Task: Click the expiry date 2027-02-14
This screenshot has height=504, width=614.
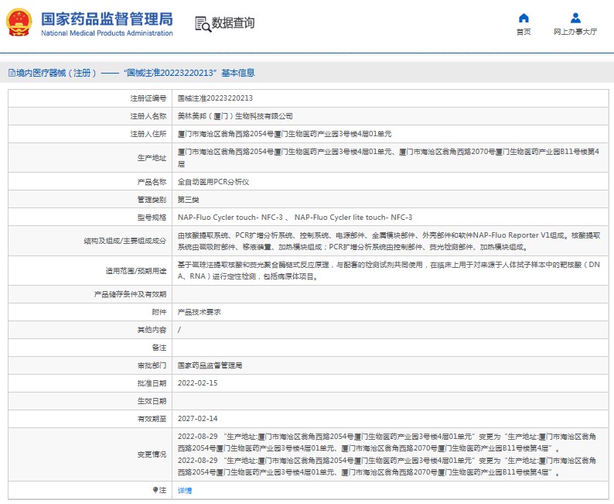Action: (x=196, y=419)
